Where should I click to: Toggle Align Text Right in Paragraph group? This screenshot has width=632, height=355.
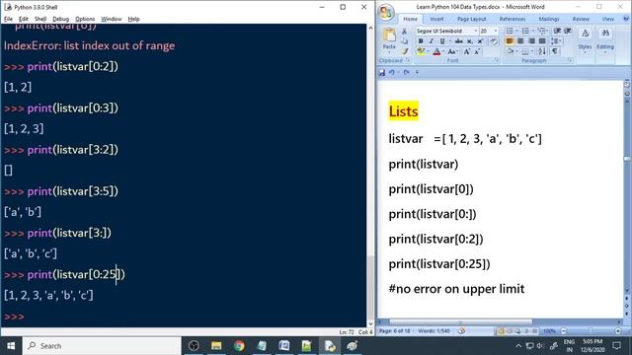click(x=531, y=41)
